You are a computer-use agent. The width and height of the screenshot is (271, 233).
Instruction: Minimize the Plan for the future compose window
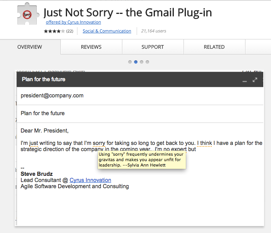click(245, 80)
